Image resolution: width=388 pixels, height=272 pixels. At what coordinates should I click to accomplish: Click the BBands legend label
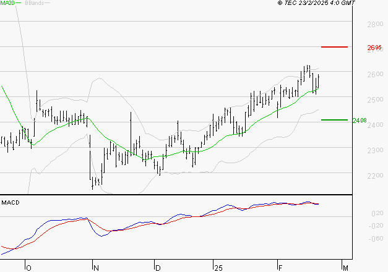(x=35, y=3)
